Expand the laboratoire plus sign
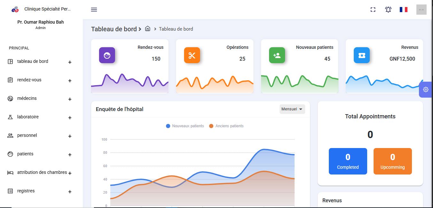433x208 pixels. click(70, 118)
